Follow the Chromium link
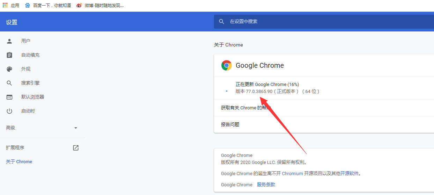This screenshot has height=195, width=434. pyautogui.click(x=292, y=174)
